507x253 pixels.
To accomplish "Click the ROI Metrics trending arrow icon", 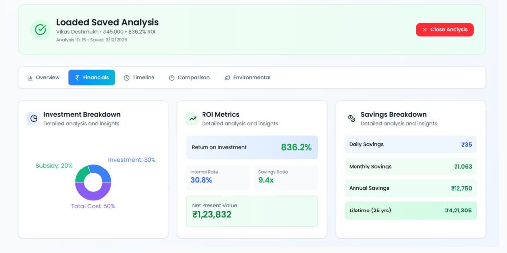I will click(192, 118).
